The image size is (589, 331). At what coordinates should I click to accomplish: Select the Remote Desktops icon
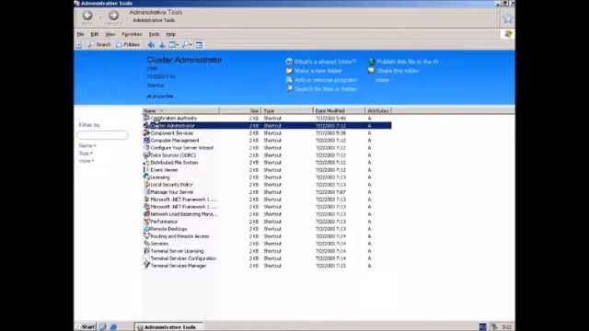pyautogui.click(x=146, y=229)
